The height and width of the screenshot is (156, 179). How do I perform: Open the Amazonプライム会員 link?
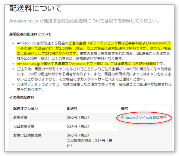(138, 117)
